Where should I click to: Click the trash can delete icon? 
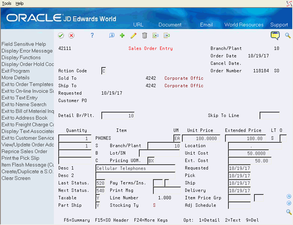pyautogui.click(x=144, y=35)
